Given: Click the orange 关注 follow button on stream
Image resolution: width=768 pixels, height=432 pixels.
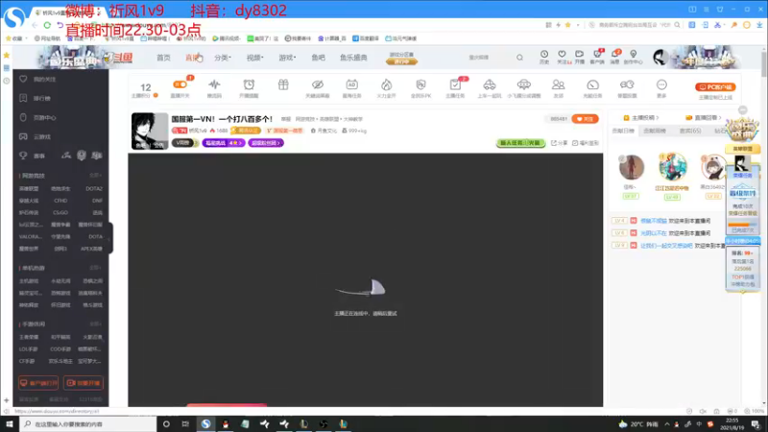Looking at the screenshot, I should (x=585, y=119).
